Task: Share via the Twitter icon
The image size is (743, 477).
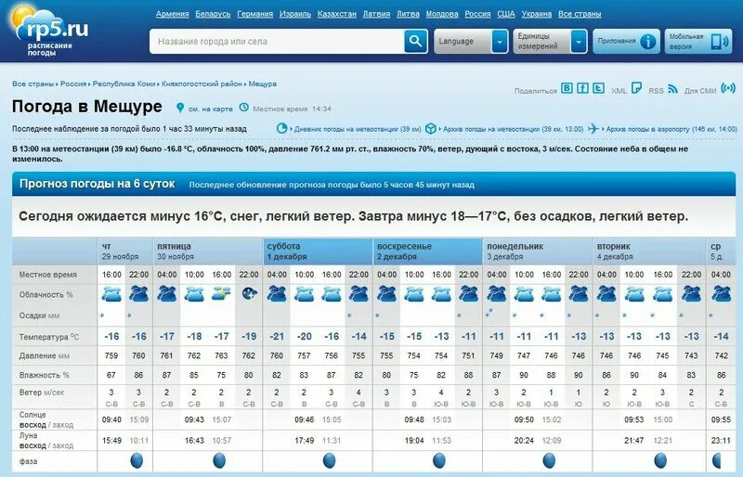Action: 598,88
